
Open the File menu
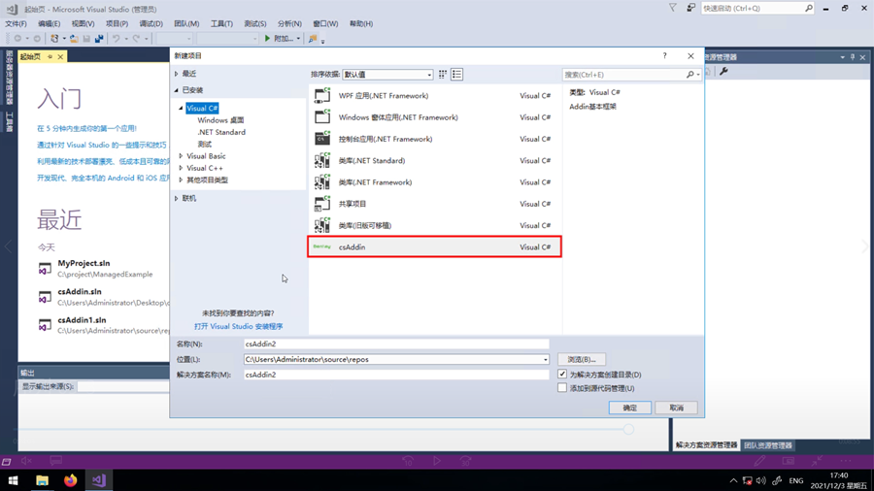[16, 23]
